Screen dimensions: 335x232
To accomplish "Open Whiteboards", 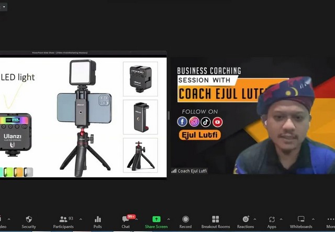I will tap(301, 222).
